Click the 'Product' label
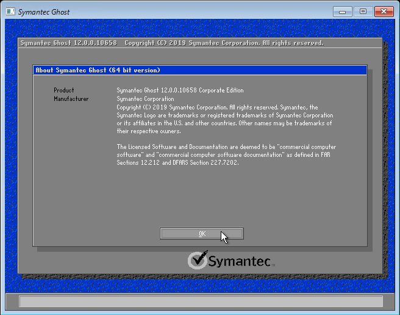Screen dimensions: 400x315 pos(64,91)
